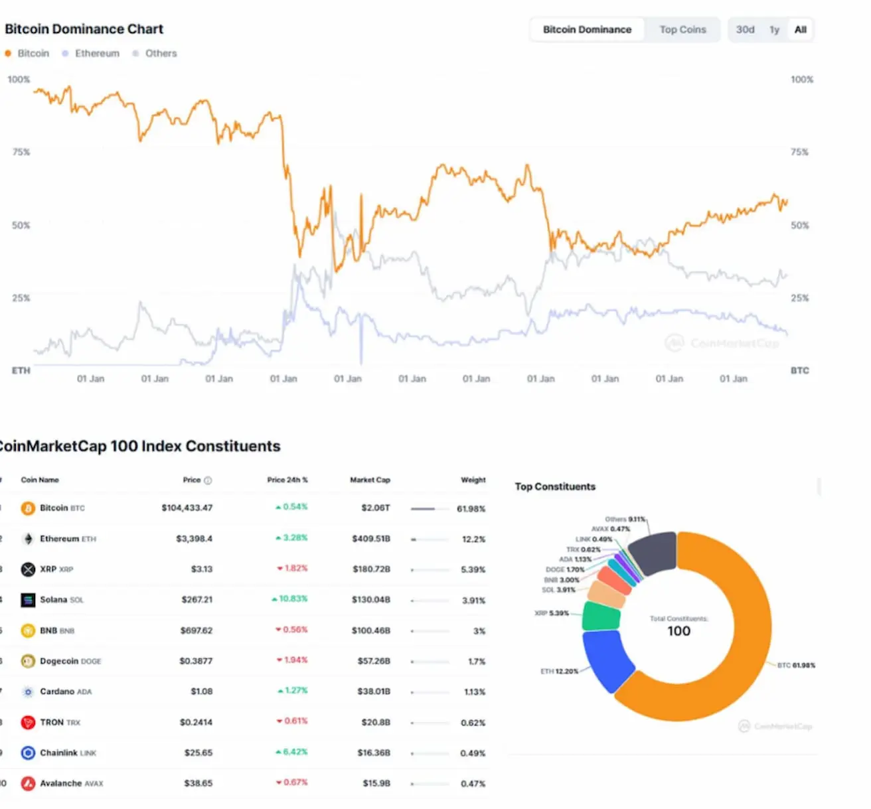Viewport: 871px width, 809px height.
Task: Click the Dogecoin coin icon
Action: click(x=28, y=661)
